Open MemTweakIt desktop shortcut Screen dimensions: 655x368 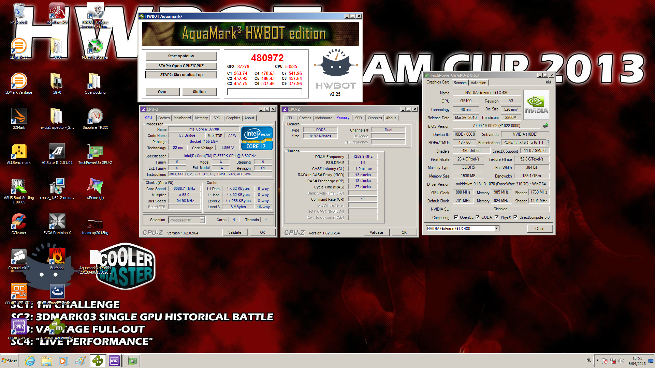click(x=57, y=14)
